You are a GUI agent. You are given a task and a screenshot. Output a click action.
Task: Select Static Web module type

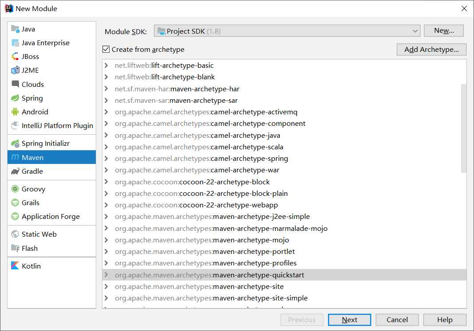51,234
